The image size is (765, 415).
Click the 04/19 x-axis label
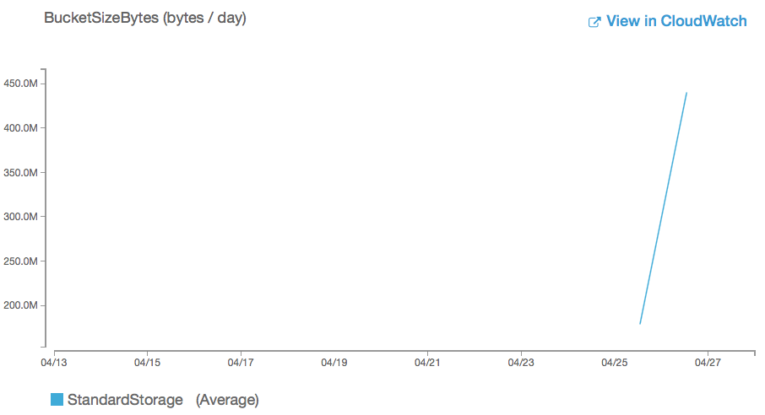334,363
